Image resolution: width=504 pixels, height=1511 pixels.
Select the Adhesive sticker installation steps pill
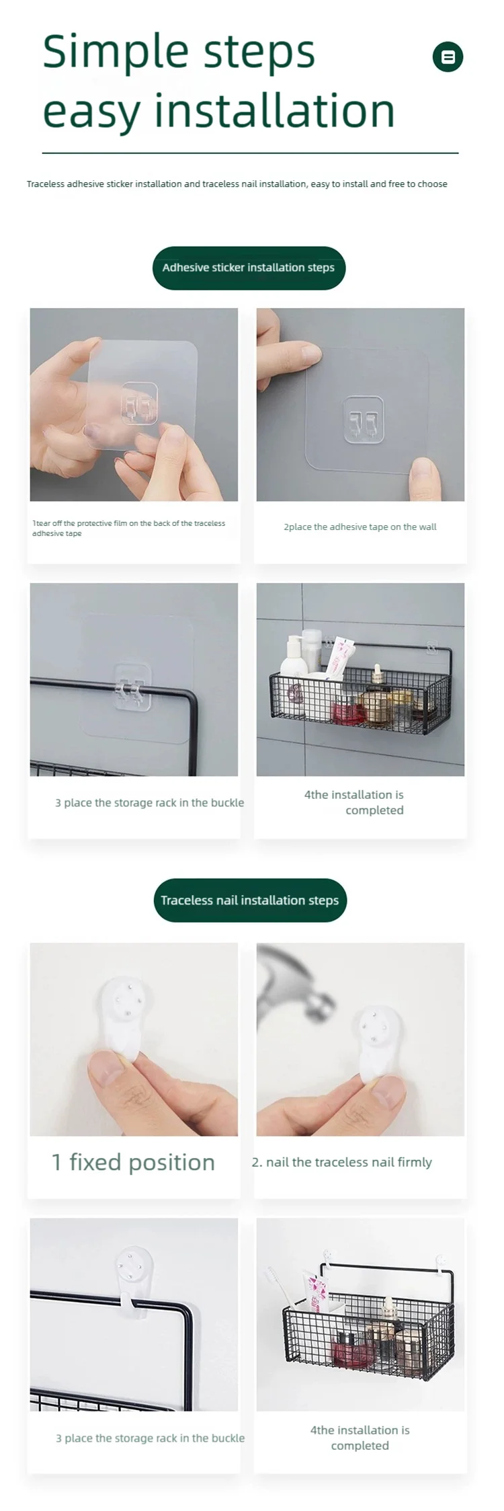click(249, 268)
